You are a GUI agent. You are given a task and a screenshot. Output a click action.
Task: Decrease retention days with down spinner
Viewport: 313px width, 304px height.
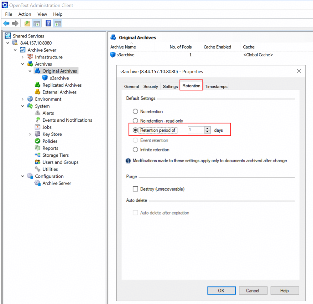tap(208, 132)
